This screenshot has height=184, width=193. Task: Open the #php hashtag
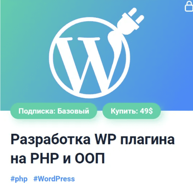pos(19,179)
